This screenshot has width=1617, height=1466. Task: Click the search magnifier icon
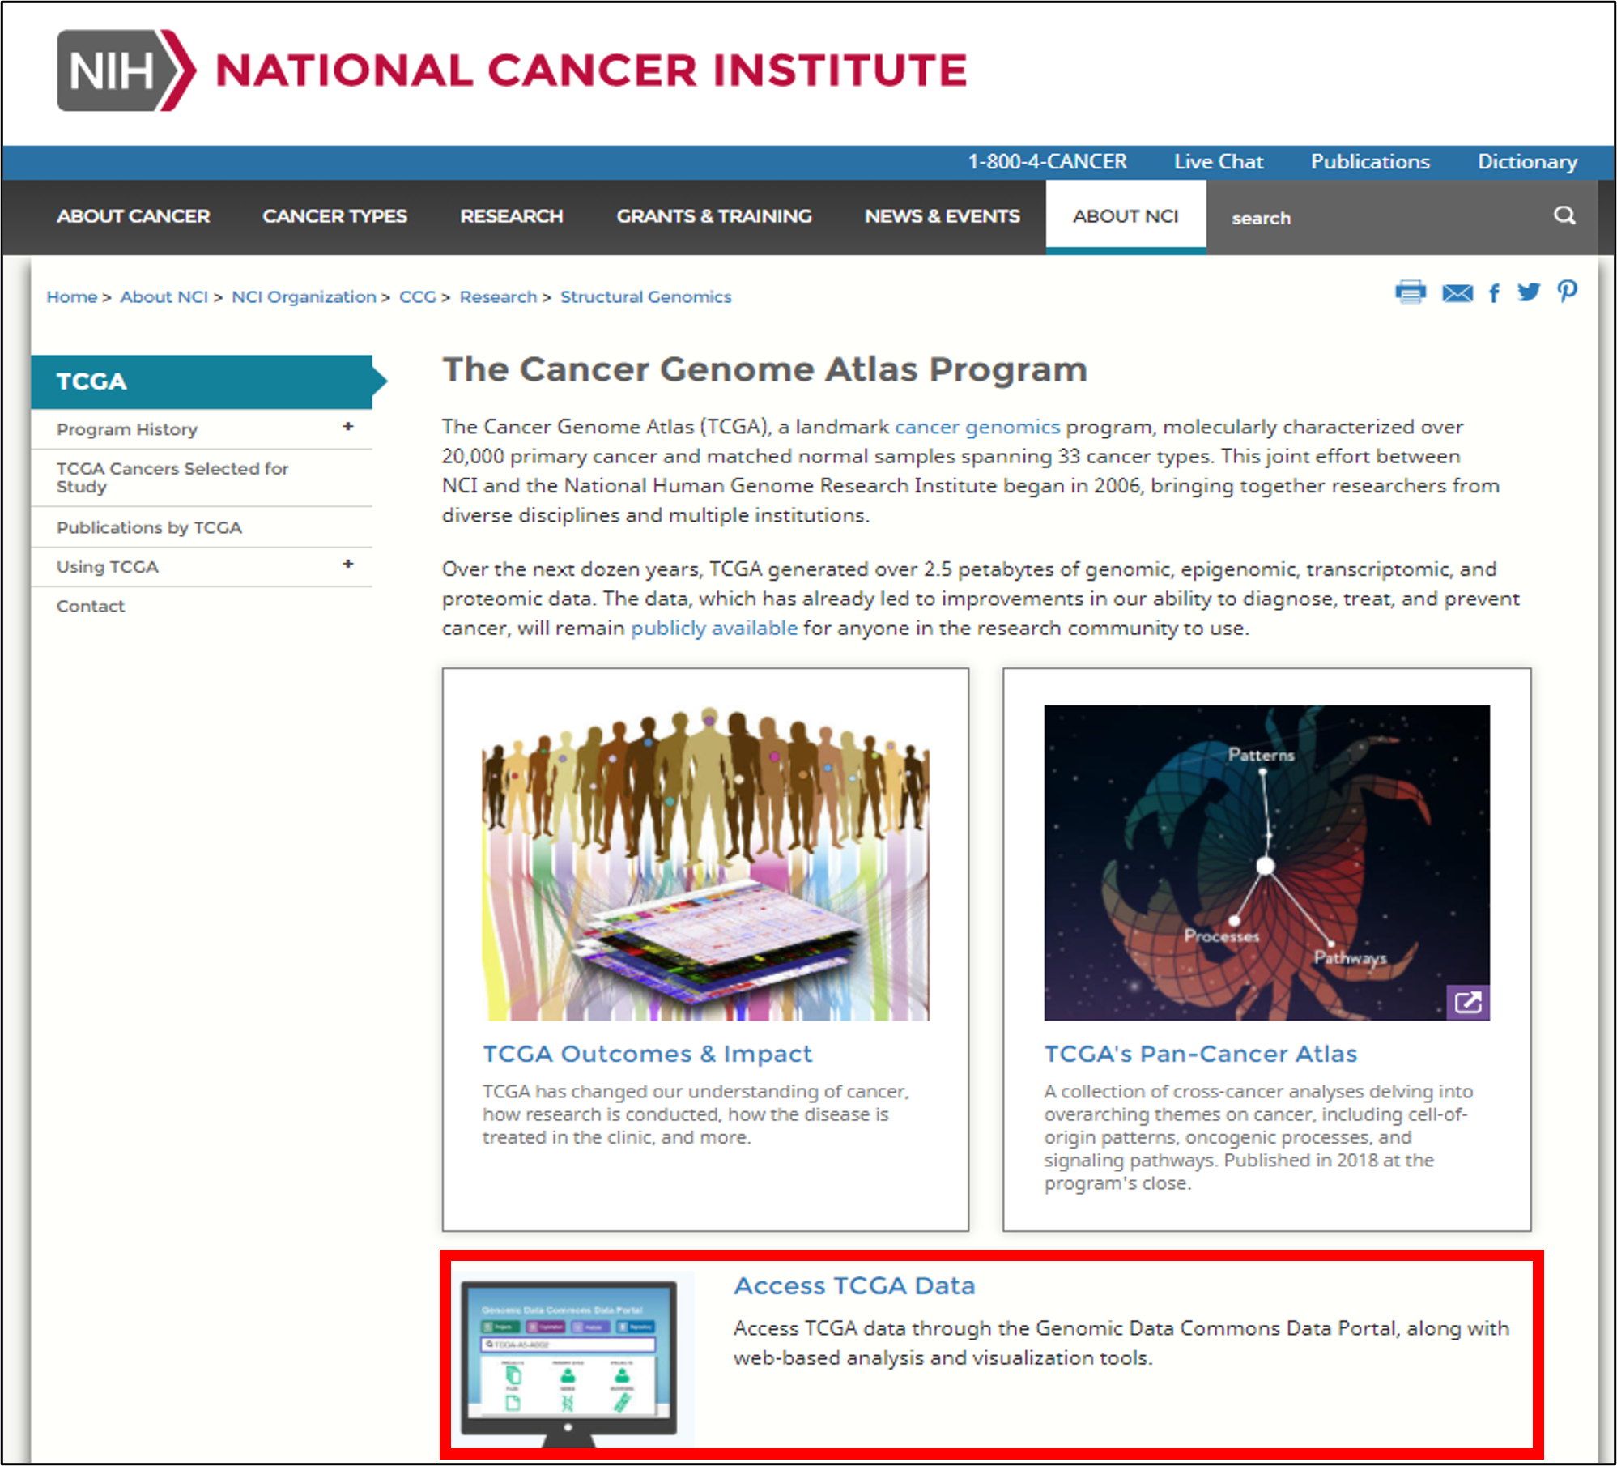pyautogui.click(x=1564, y=215)
